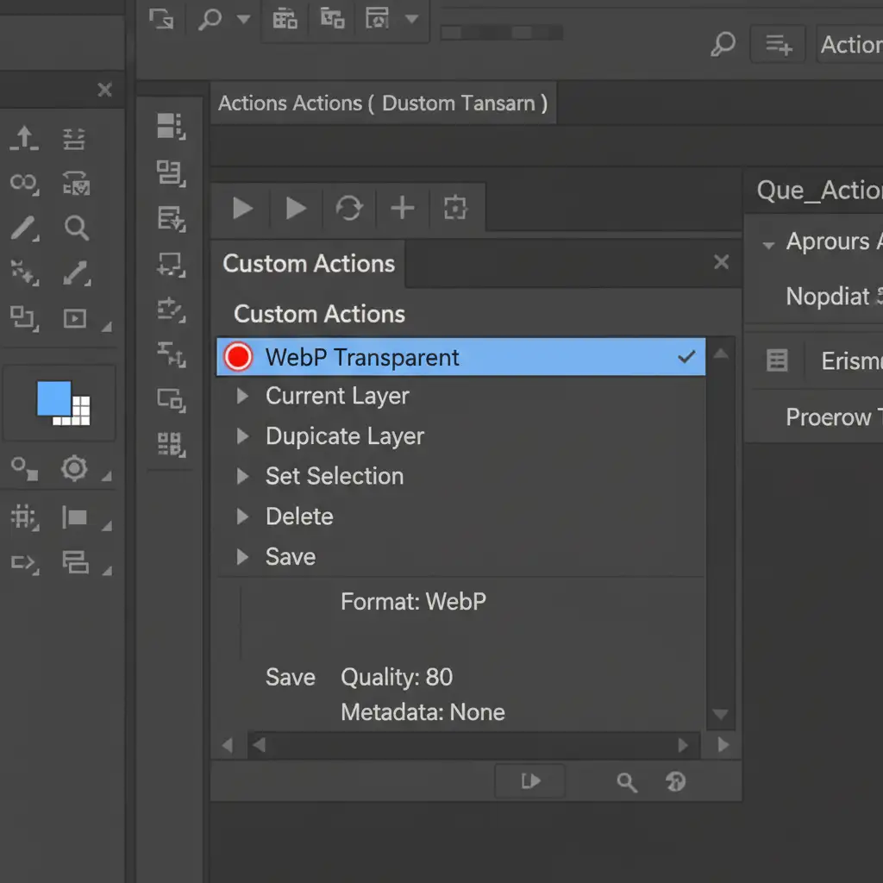883x883 pixels.
Task: Select the Actions Actions (Dustom Tansarn) tab
Action: pyautogui.click(x=382, y=103)
